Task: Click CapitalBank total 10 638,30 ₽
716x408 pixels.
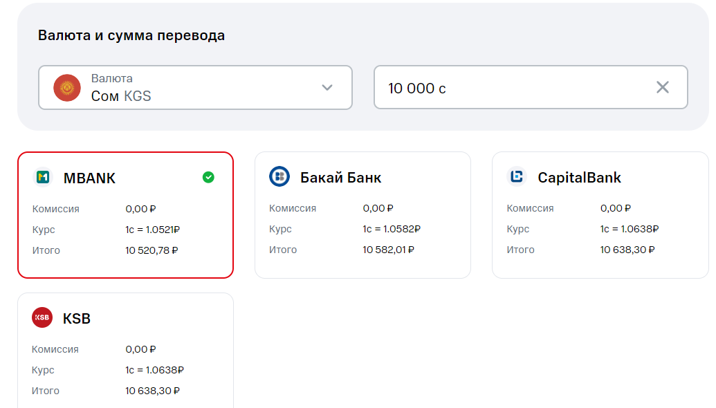Action: pyautogui.click(x=627, y=250)
